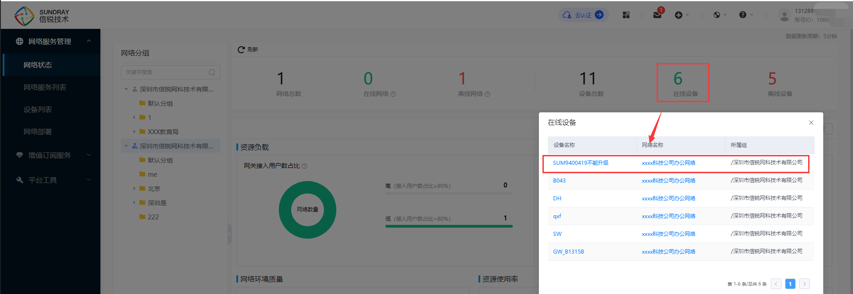The image size is (853, 294).
Task: Expand the 北京 folder in network groups
Action: point(135,188)
